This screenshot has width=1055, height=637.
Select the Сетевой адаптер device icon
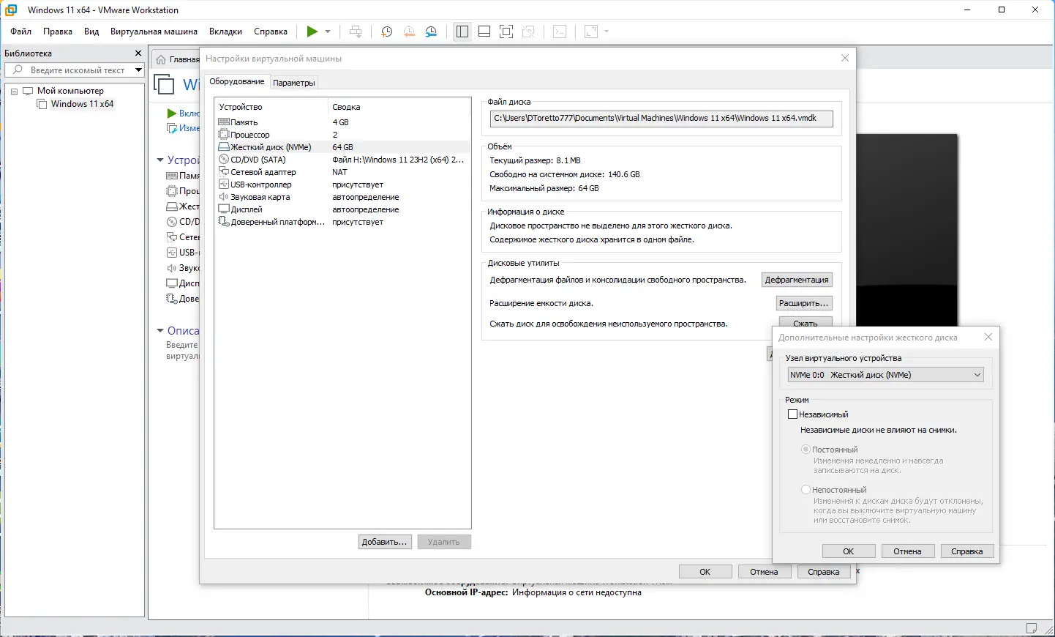coord(224,172)
